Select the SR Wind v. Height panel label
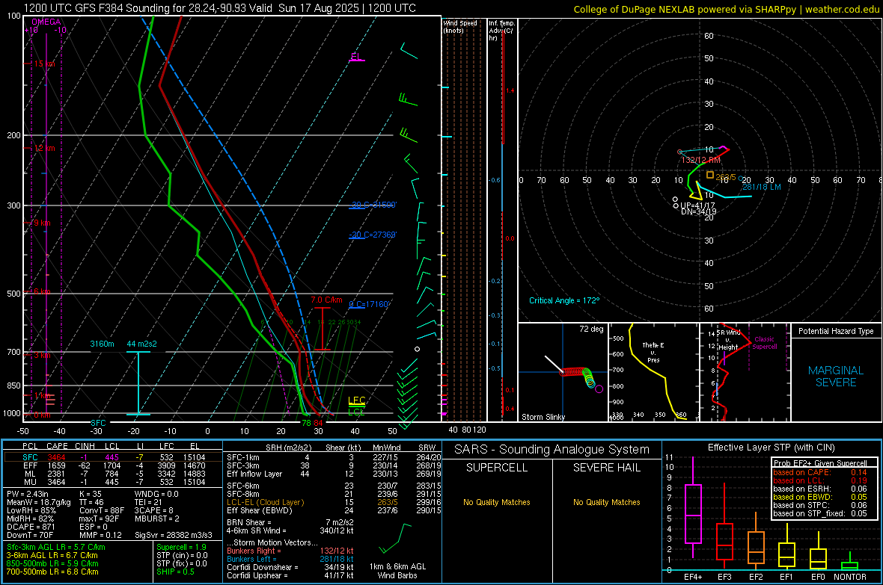The width and height of the screenshot is (883, 585). pyautogui.click(x=728, y=340)
